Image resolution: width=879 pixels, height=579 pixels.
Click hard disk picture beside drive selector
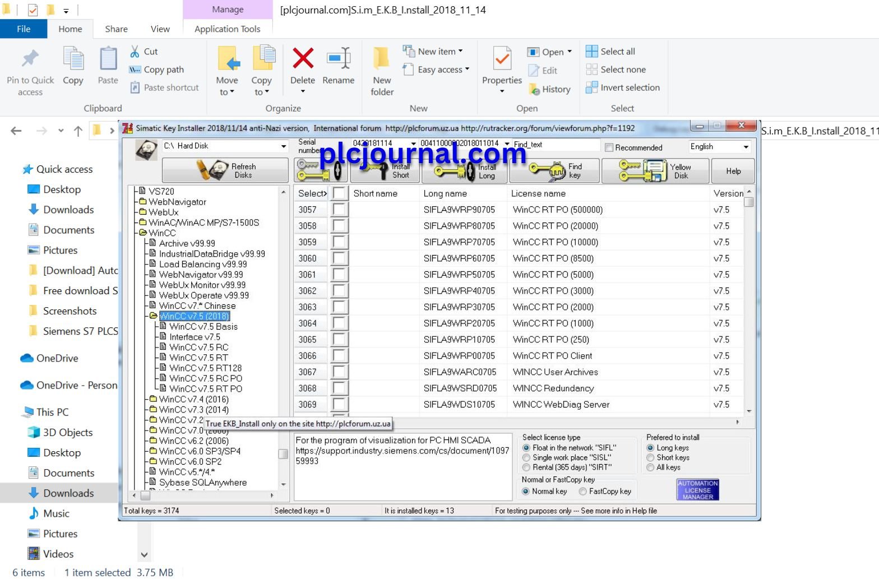click(x=146, y=150)
